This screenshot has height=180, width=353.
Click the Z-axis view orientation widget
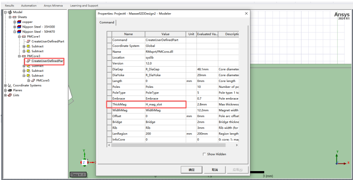pos(84,163)
